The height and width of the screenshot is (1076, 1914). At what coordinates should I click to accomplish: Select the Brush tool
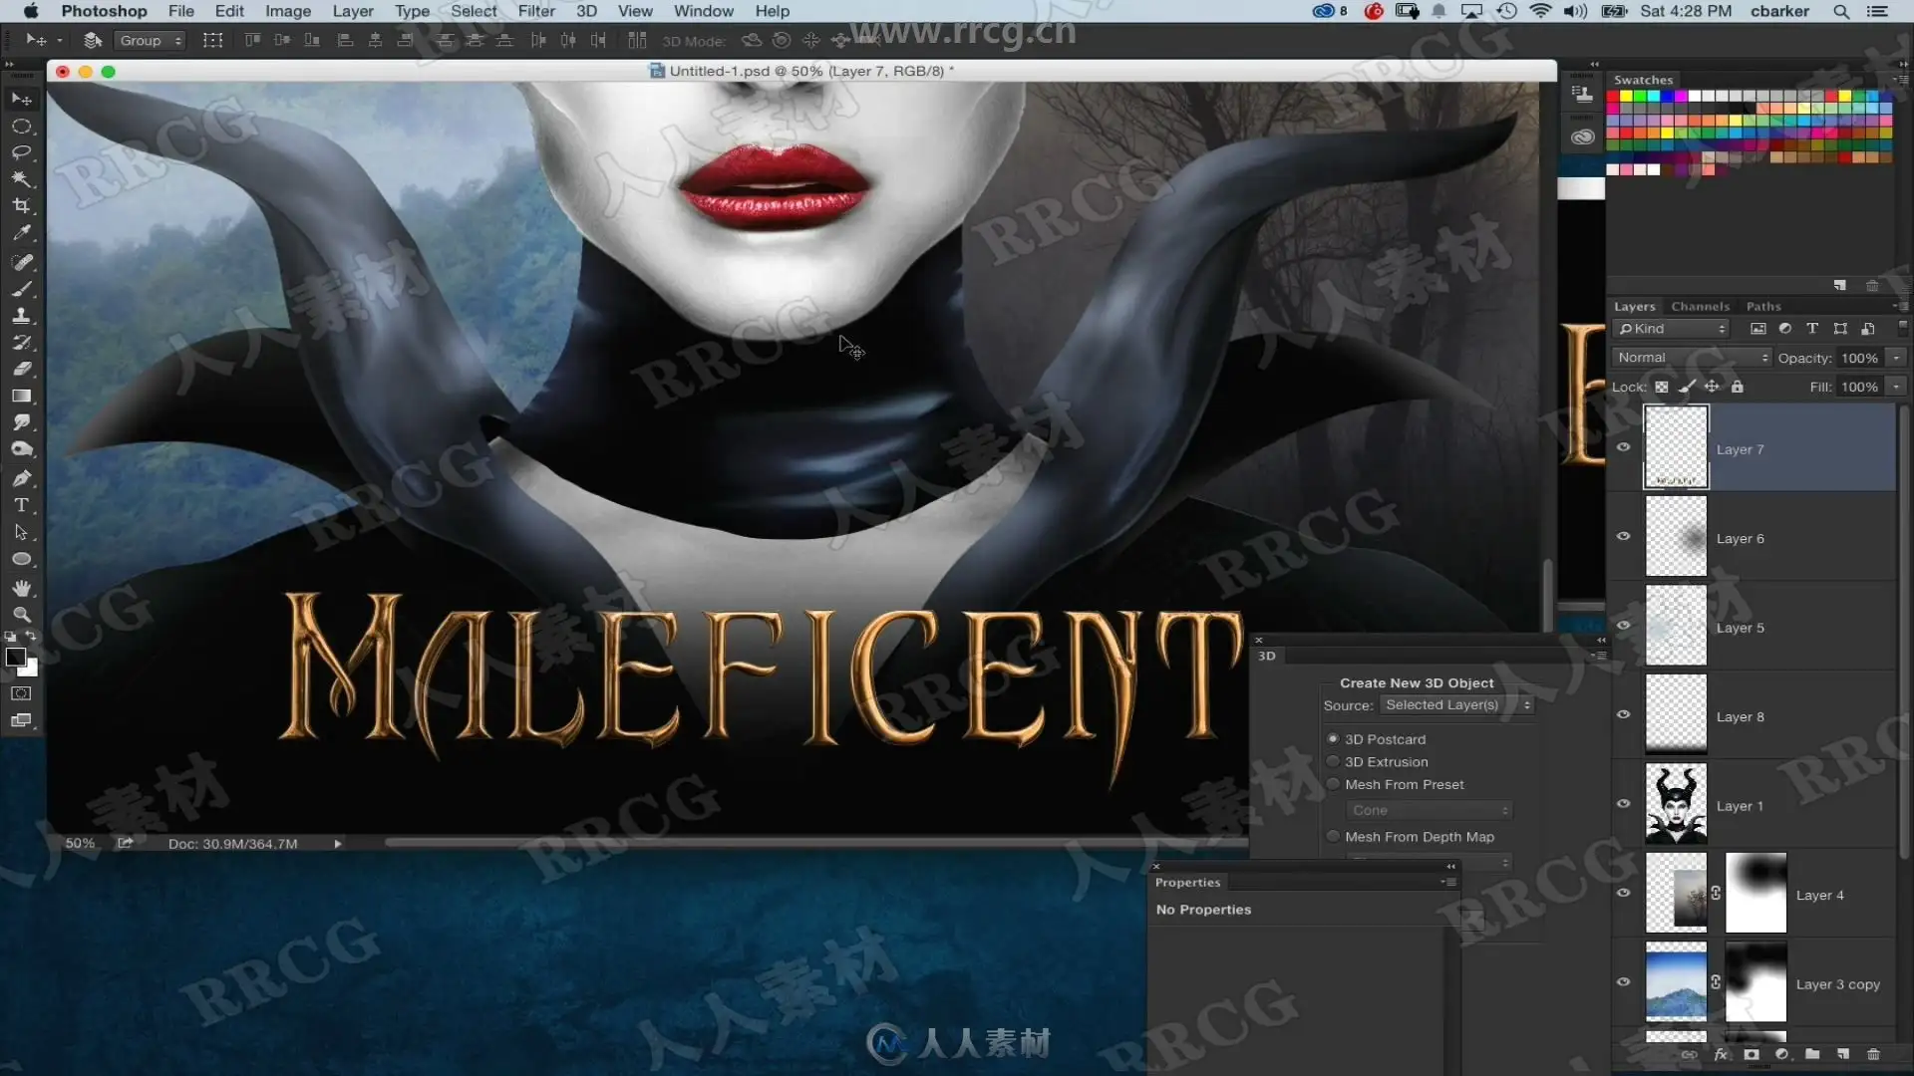pos(21,289)
